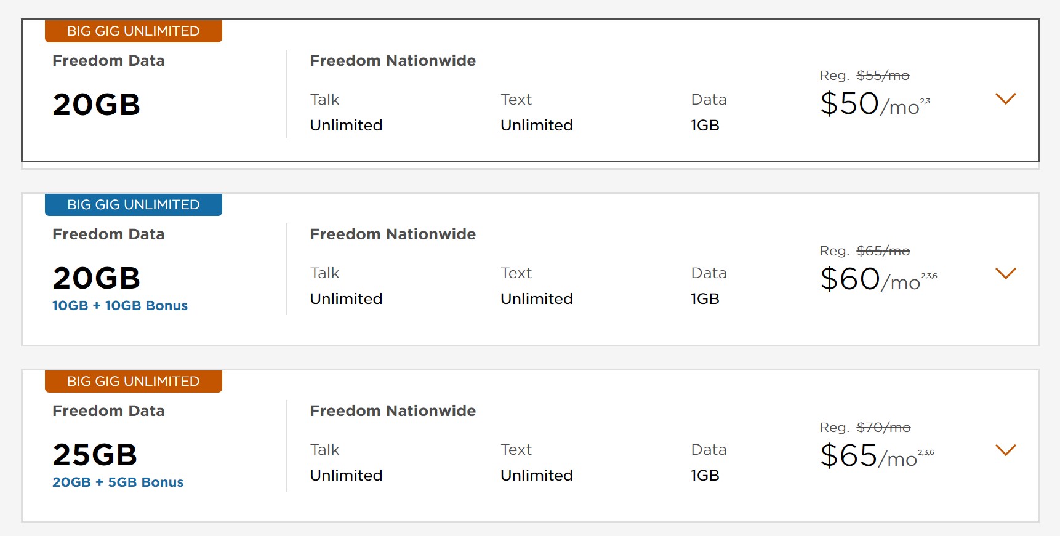Click the orange badge on the 25GB plan
The width and height of the screenshot is (1060, 536).
click(x=134, y=382)
